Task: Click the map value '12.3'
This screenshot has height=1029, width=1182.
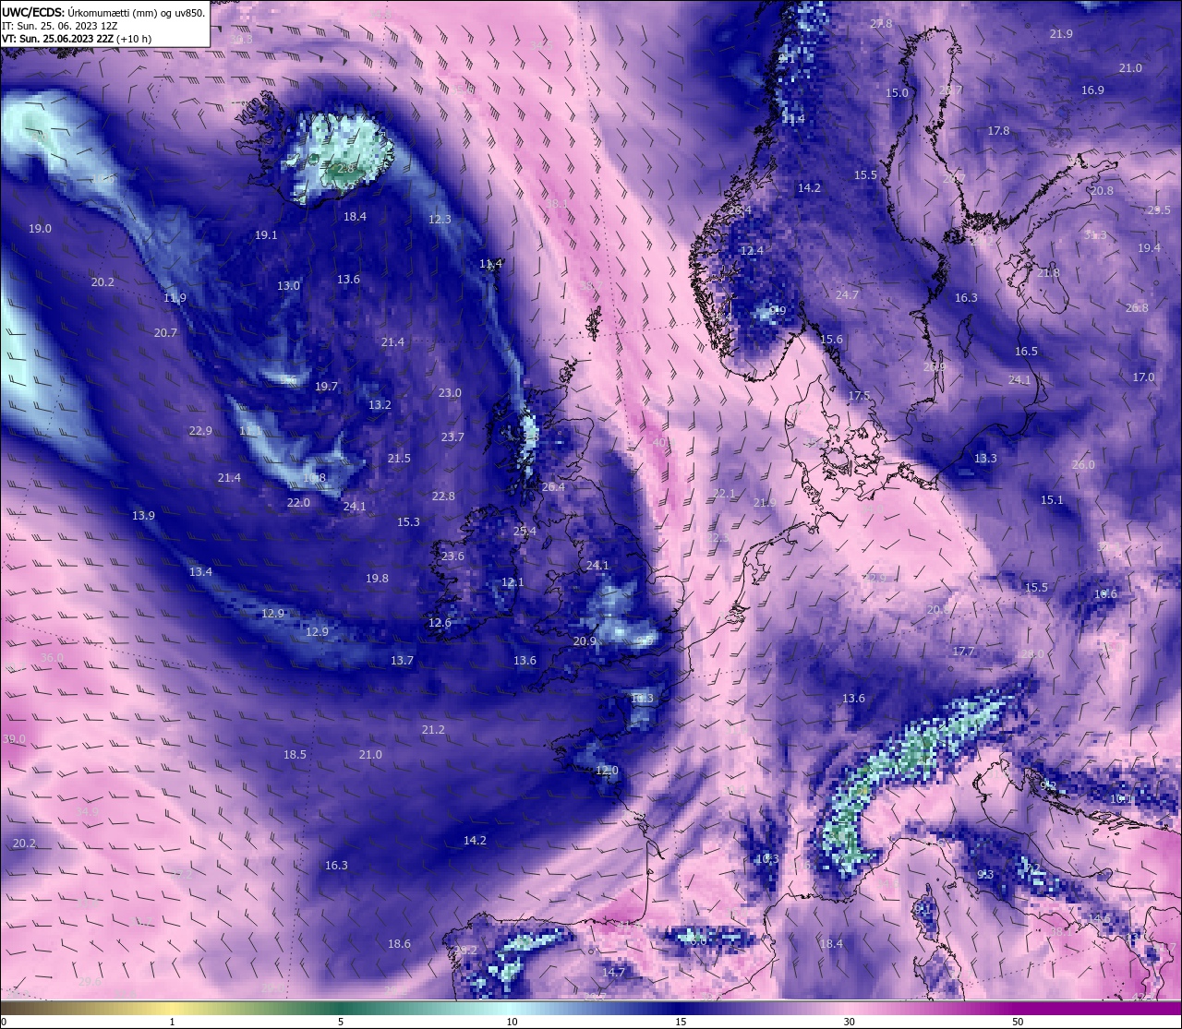Action: coord(440,219)
